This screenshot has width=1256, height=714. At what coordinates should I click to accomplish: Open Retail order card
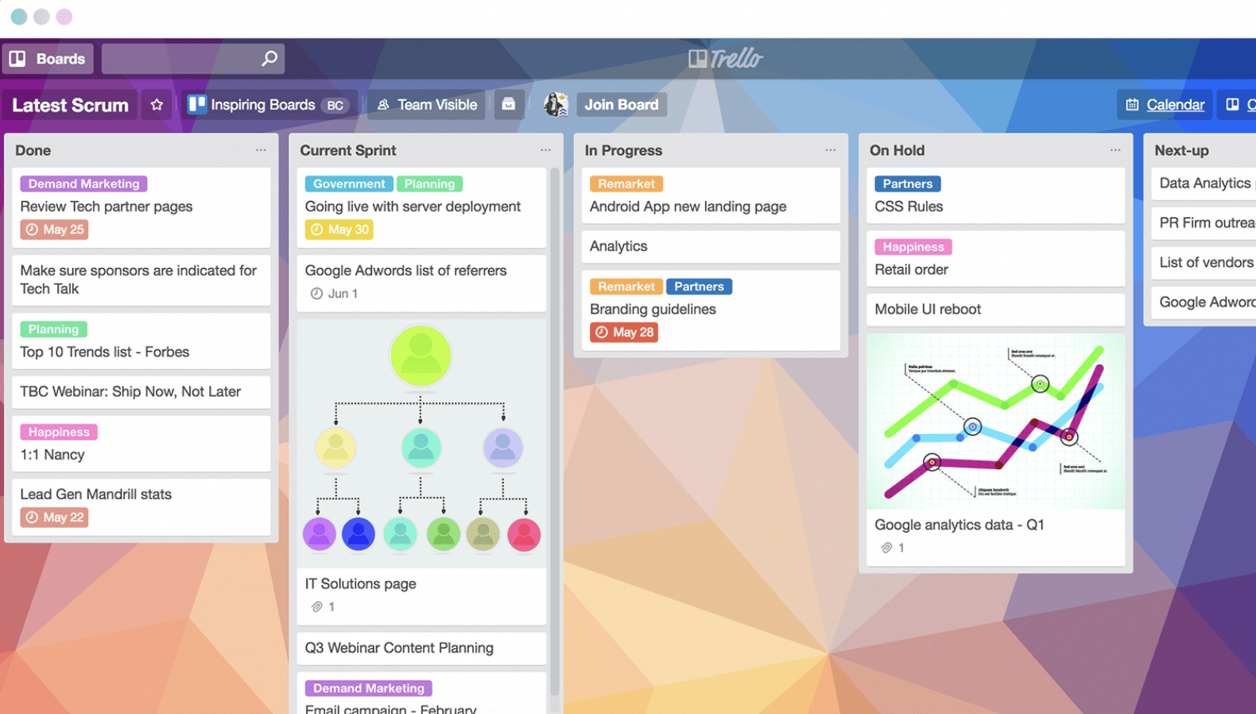[995, 258]
